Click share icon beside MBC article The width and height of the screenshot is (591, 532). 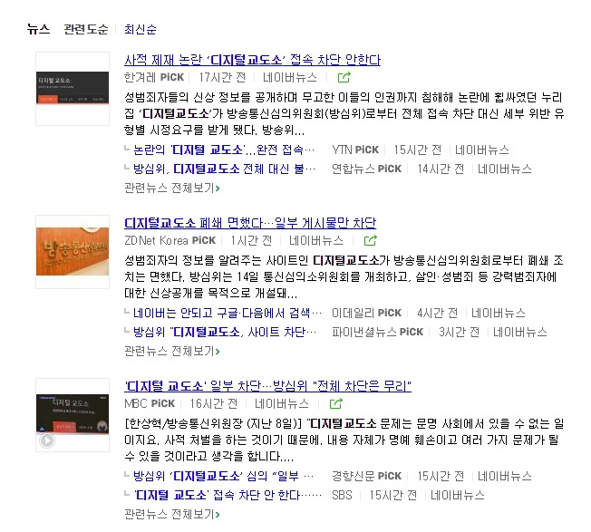coord(335,403)
